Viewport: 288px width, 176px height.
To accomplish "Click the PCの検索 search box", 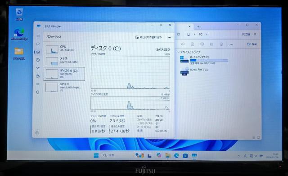I will [249, 34].
